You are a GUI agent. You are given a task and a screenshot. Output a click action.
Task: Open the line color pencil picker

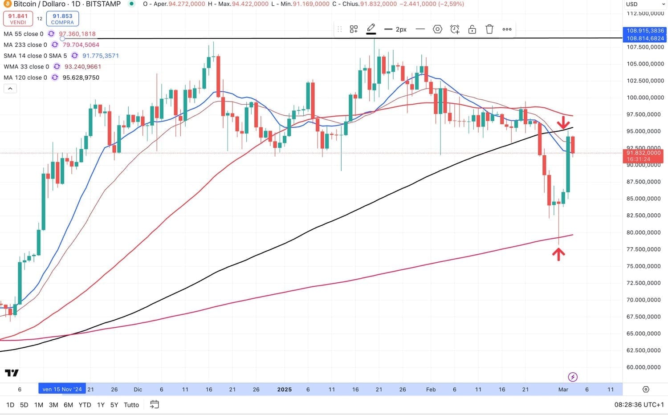click(371, 29)
